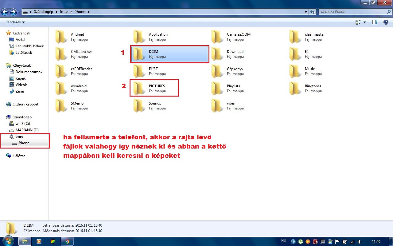This screenshot has height=246, width=393.
Task: Click Számítógép in the address bar
Action: pos(44,12)
